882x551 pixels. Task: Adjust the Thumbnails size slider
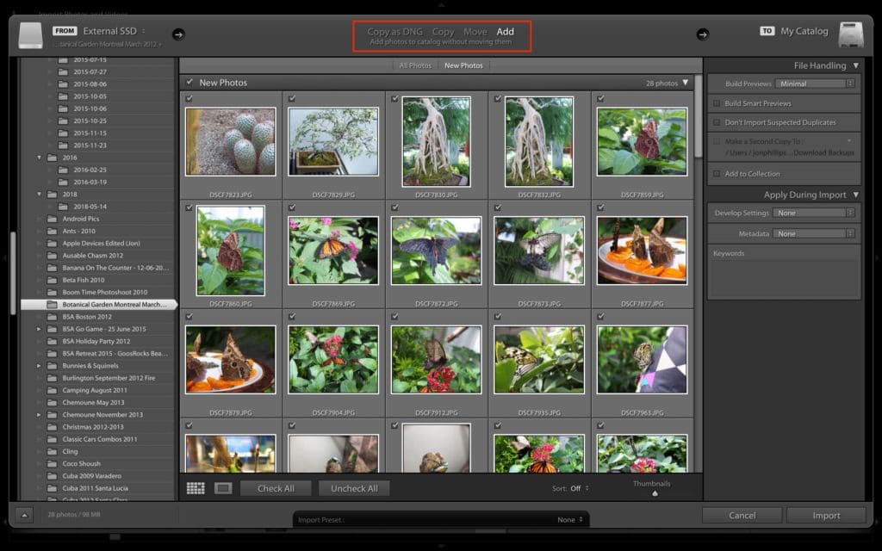coord(655,493)
